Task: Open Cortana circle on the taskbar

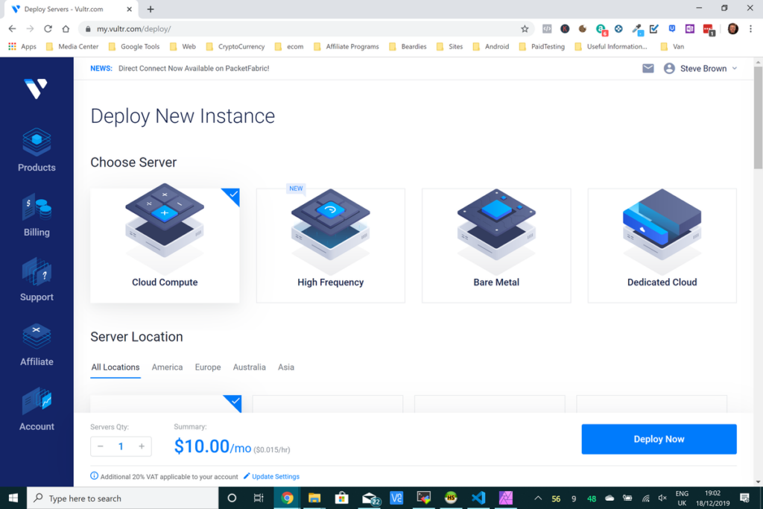Action: pyautogui.click(x=232, y=498)
